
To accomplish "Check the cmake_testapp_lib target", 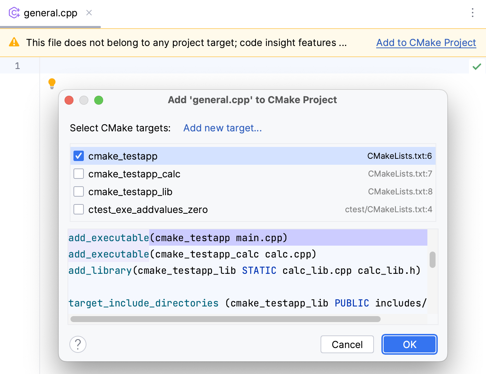I will [x=78, y=191].
